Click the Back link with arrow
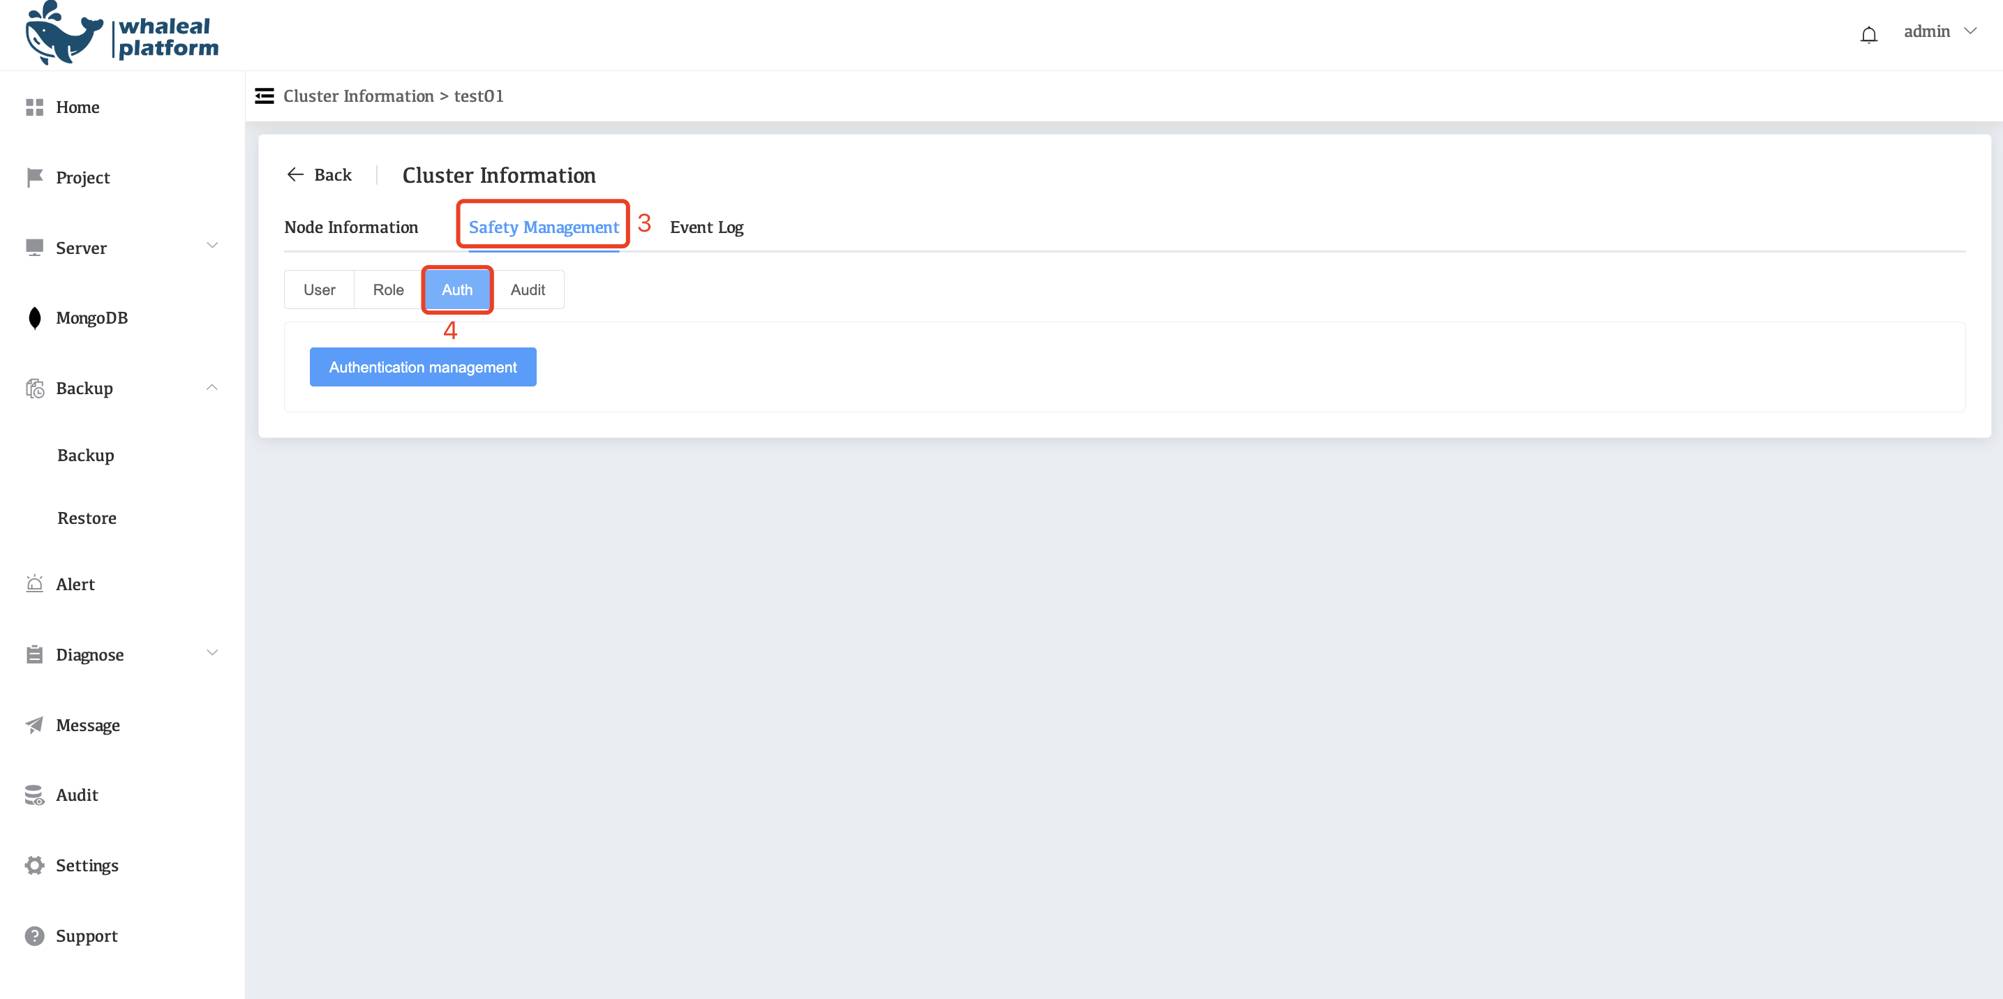 point(319,174)
